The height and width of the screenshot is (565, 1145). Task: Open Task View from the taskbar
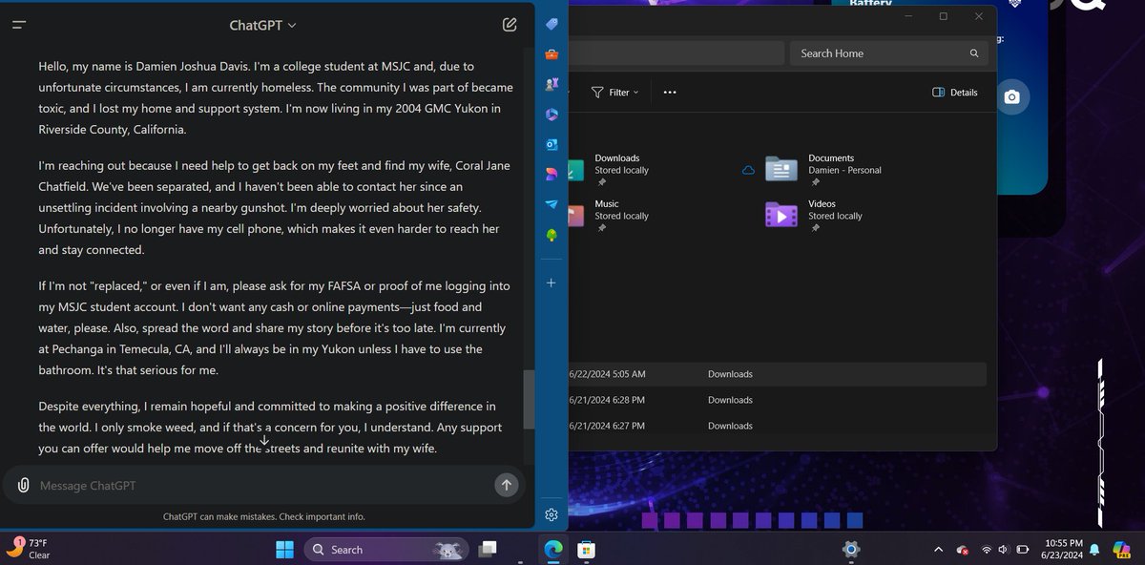click(x=488, y=549)
